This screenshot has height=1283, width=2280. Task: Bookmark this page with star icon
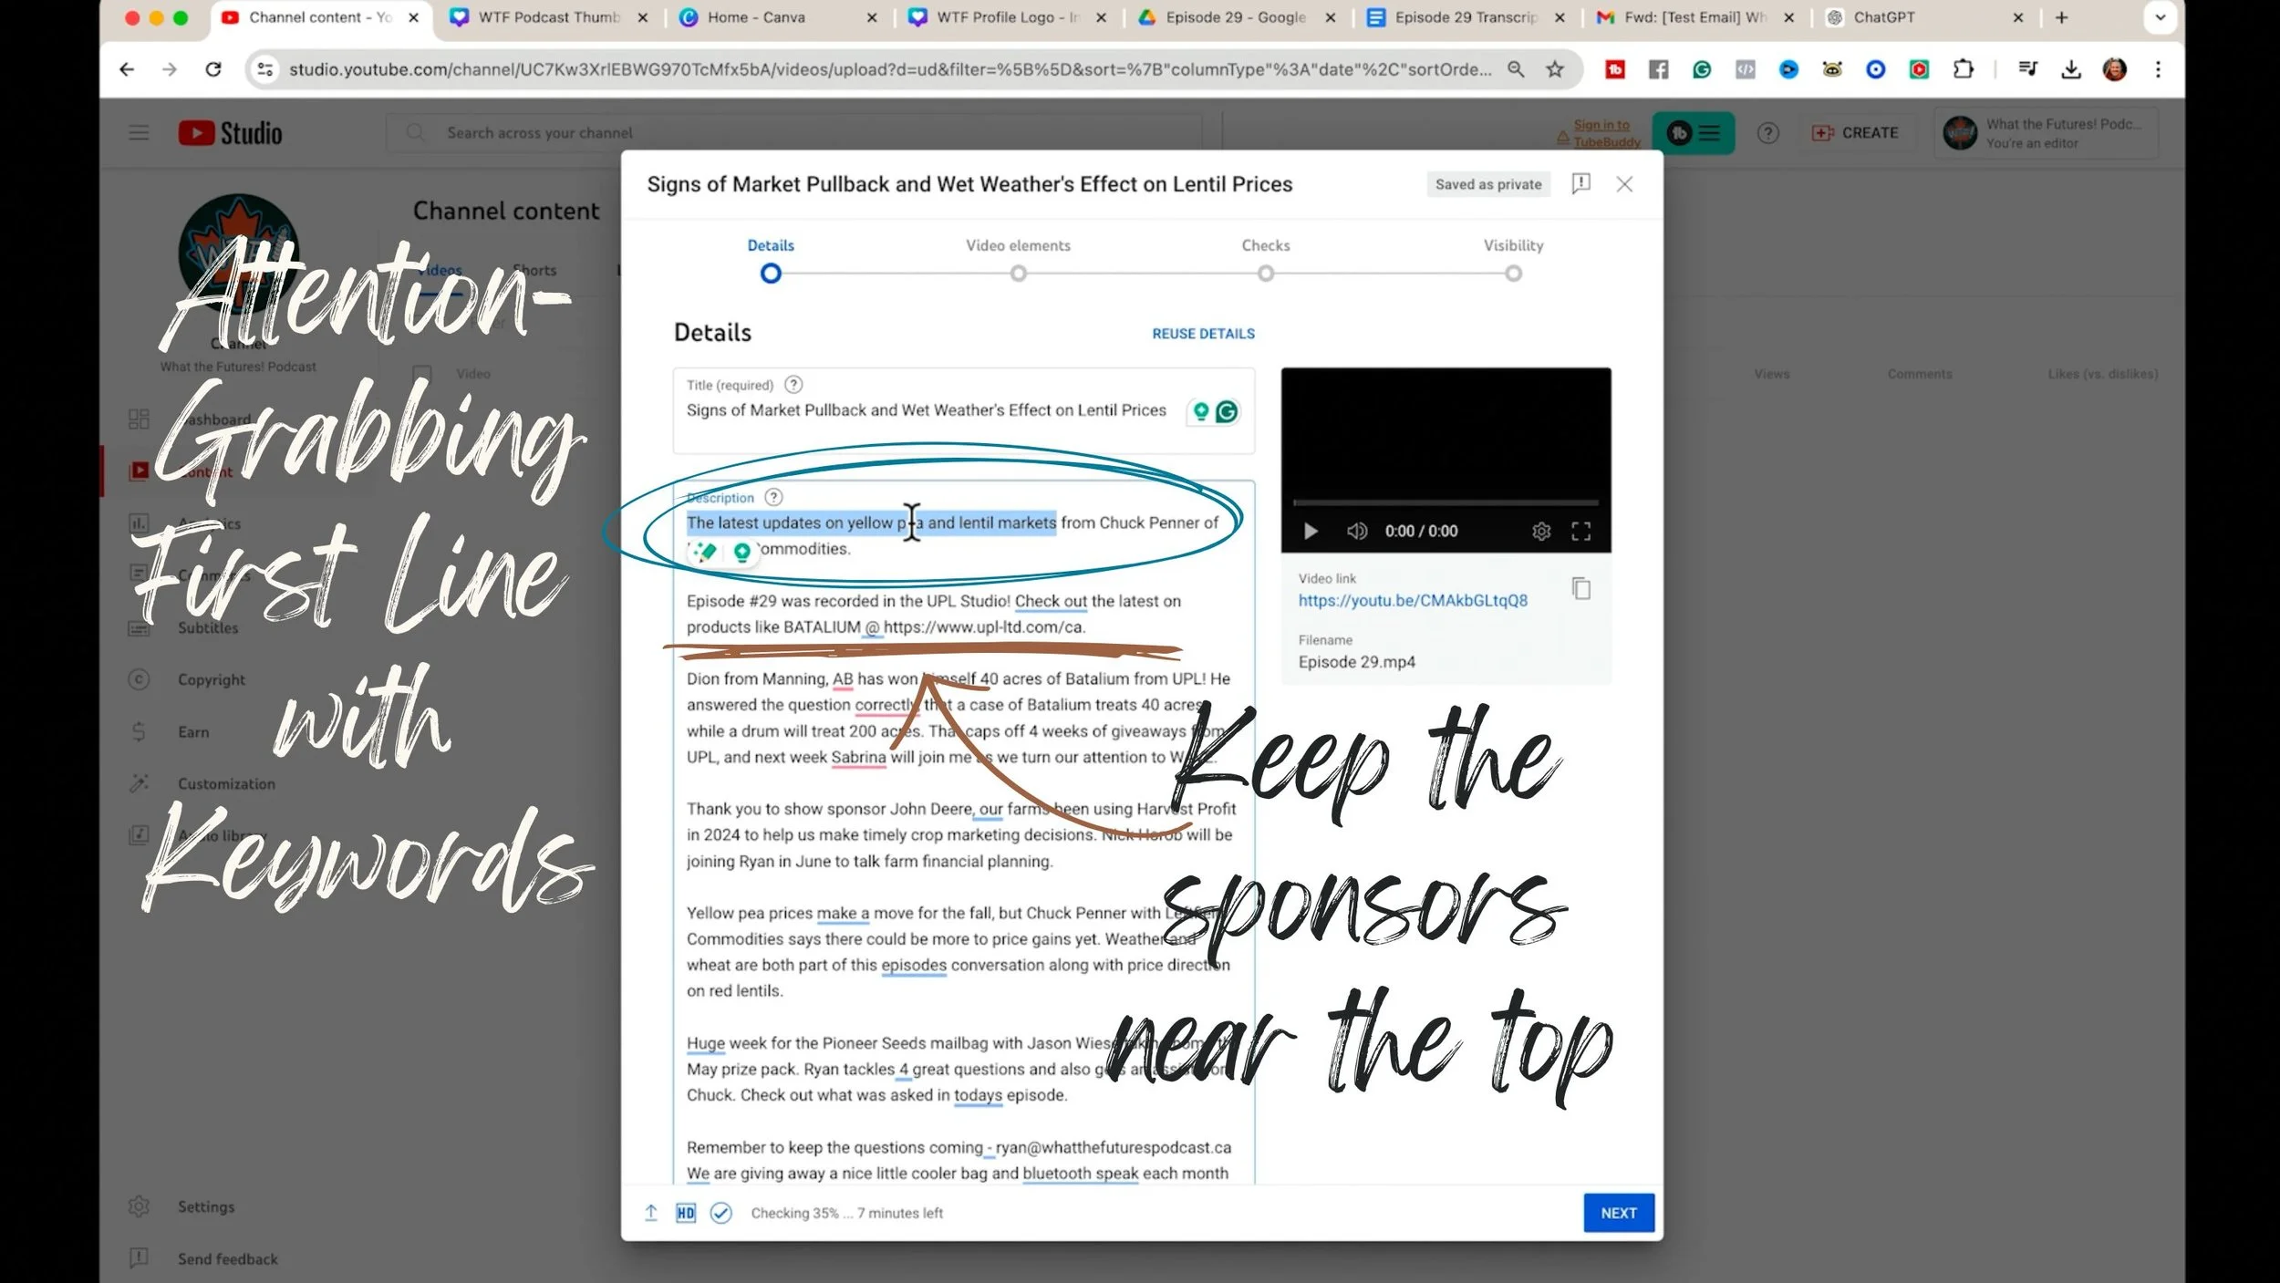click(x=1555, y=69)
